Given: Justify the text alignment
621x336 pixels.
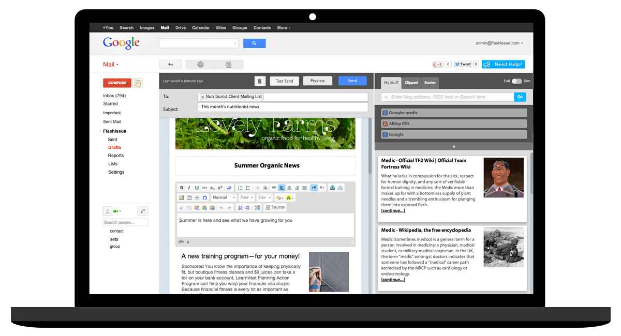Looking at the screenshot, I should (x=304, y=188).
